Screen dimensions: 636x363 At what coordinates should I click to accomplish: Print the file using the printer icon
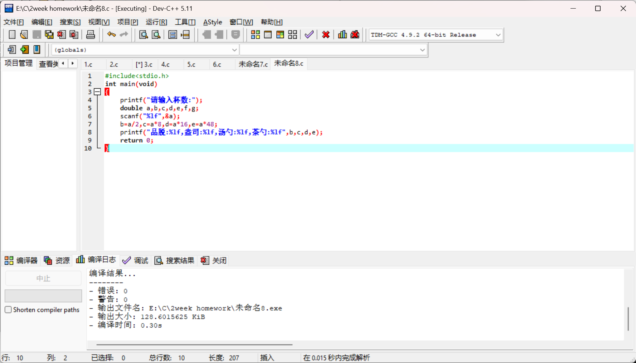tap(91, 35)
